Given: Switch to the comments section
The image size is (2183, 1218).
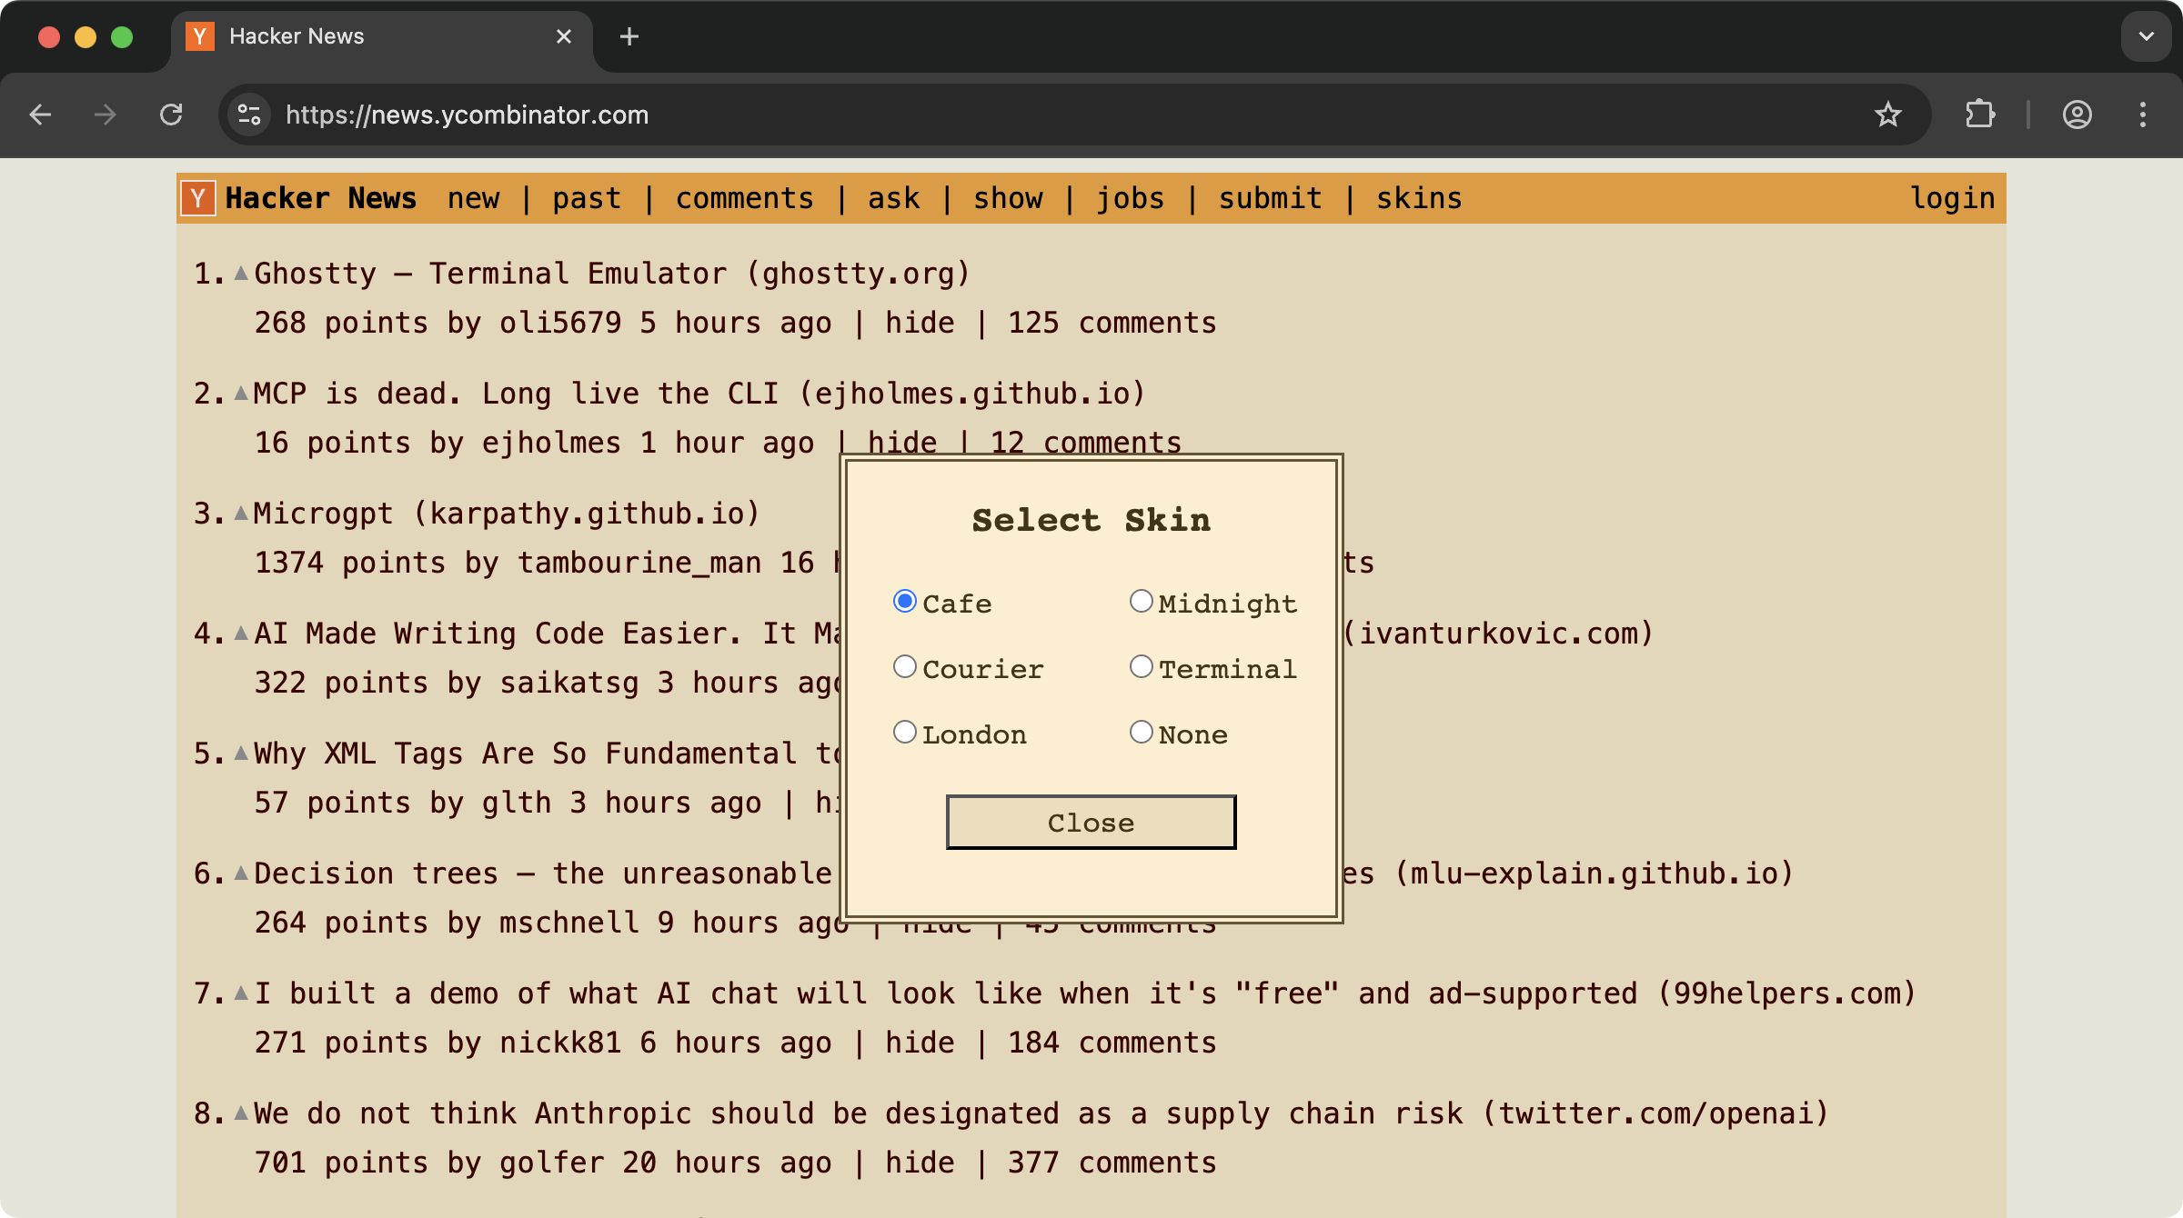Looking at the screenshot, I should tap(744, 198).
